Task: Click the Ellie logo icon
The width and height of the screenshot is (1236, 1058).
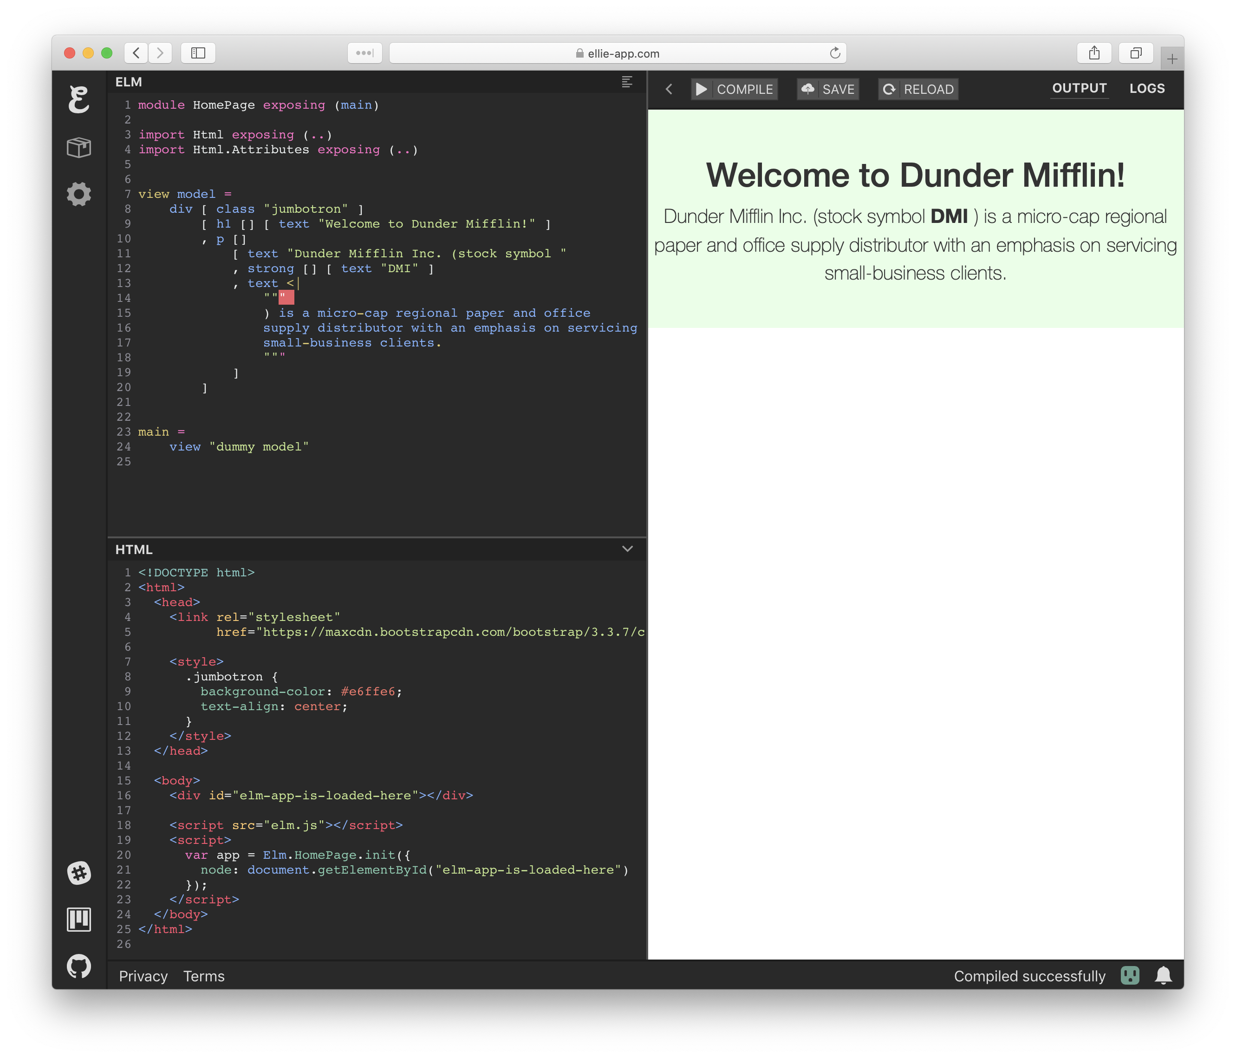Action: [79, 99]
